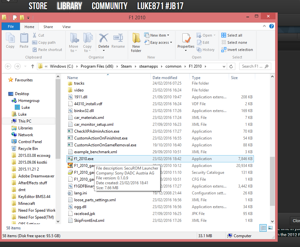Switch to details view in status bar
This screenshot has height=247, width=300.
click(263, 228)
